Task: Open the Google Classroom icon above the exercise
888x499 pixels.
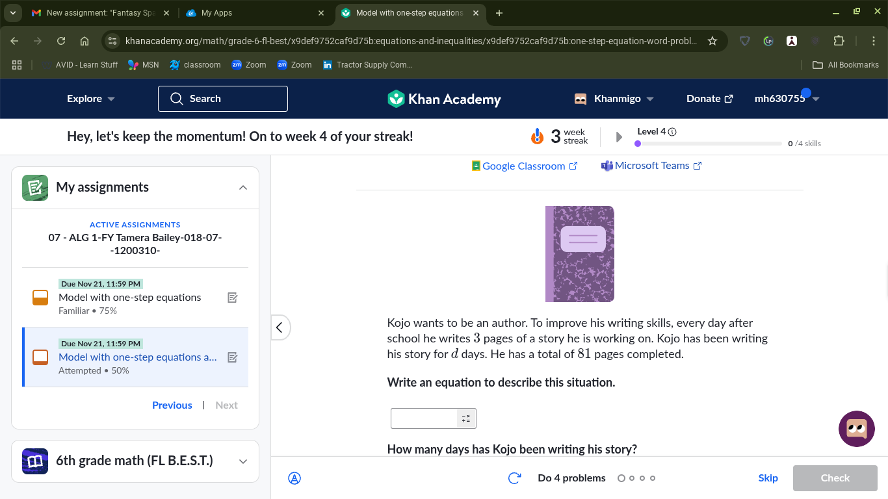Action: tap(475, 166)
